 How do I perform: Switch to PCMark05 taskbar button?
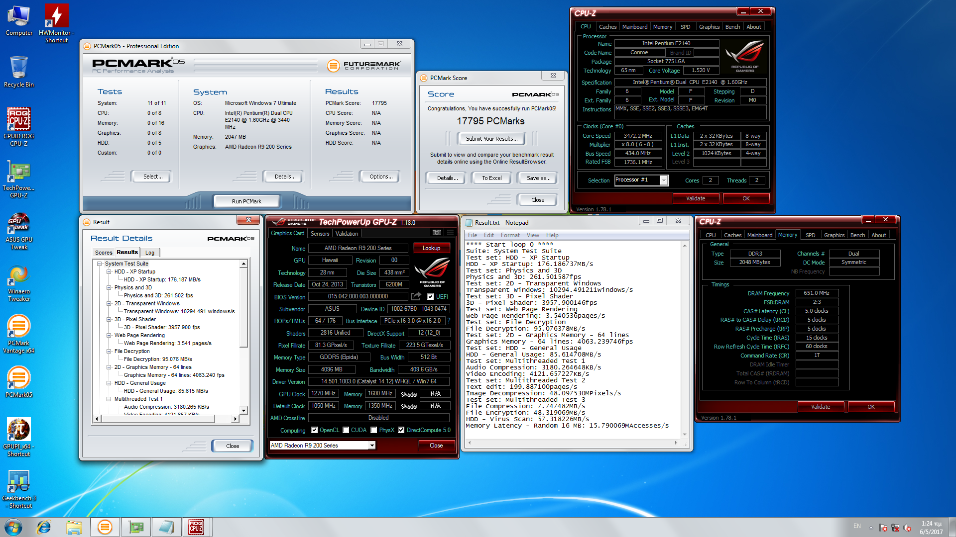click(105, 527)
